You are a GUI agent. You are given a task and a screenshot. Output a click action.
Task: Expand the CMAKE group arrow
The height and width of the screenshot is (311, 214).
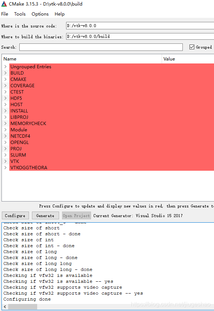pos(6,79)
